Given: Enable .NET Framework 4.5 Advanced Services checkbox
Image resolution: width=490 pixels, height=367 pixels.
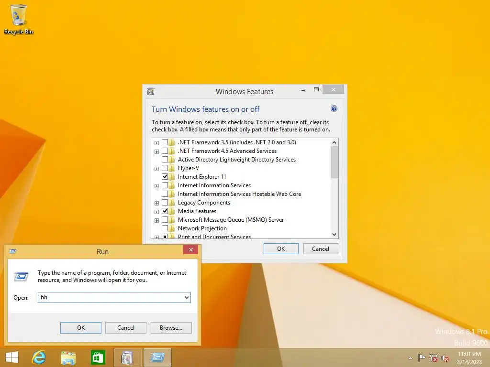Looking at the screenshot, I should [165, 151].
